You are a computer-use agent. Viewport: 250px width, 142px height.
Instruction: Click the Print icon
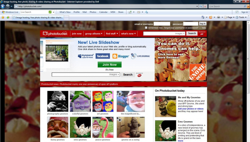(x=218, y=17)
